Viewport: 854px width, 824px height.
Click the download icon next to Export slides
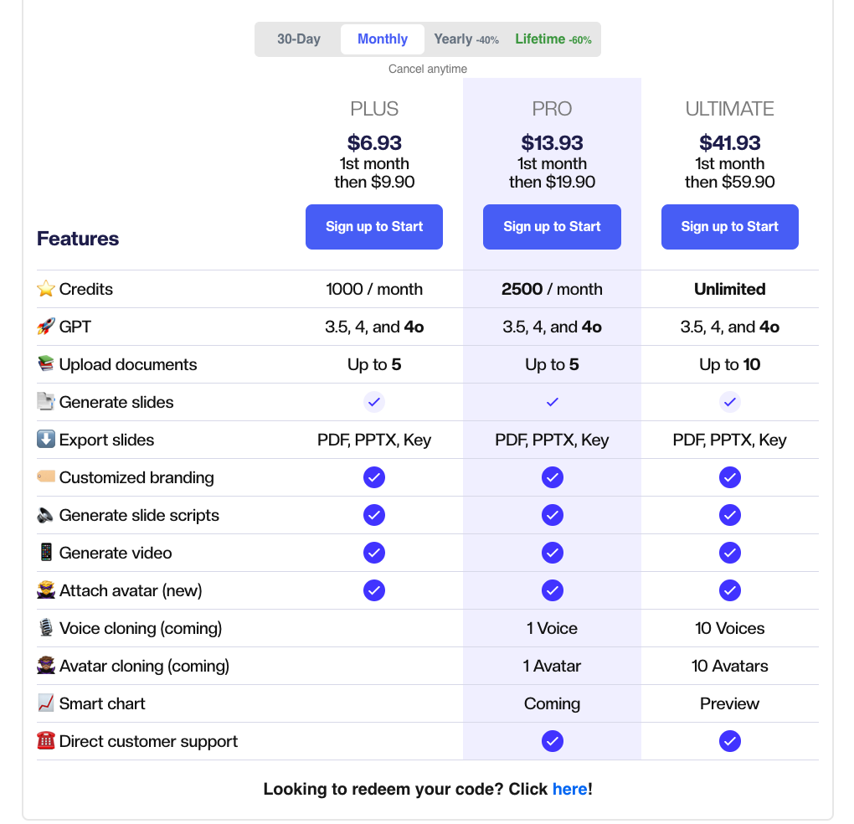[x=46, y=439]
